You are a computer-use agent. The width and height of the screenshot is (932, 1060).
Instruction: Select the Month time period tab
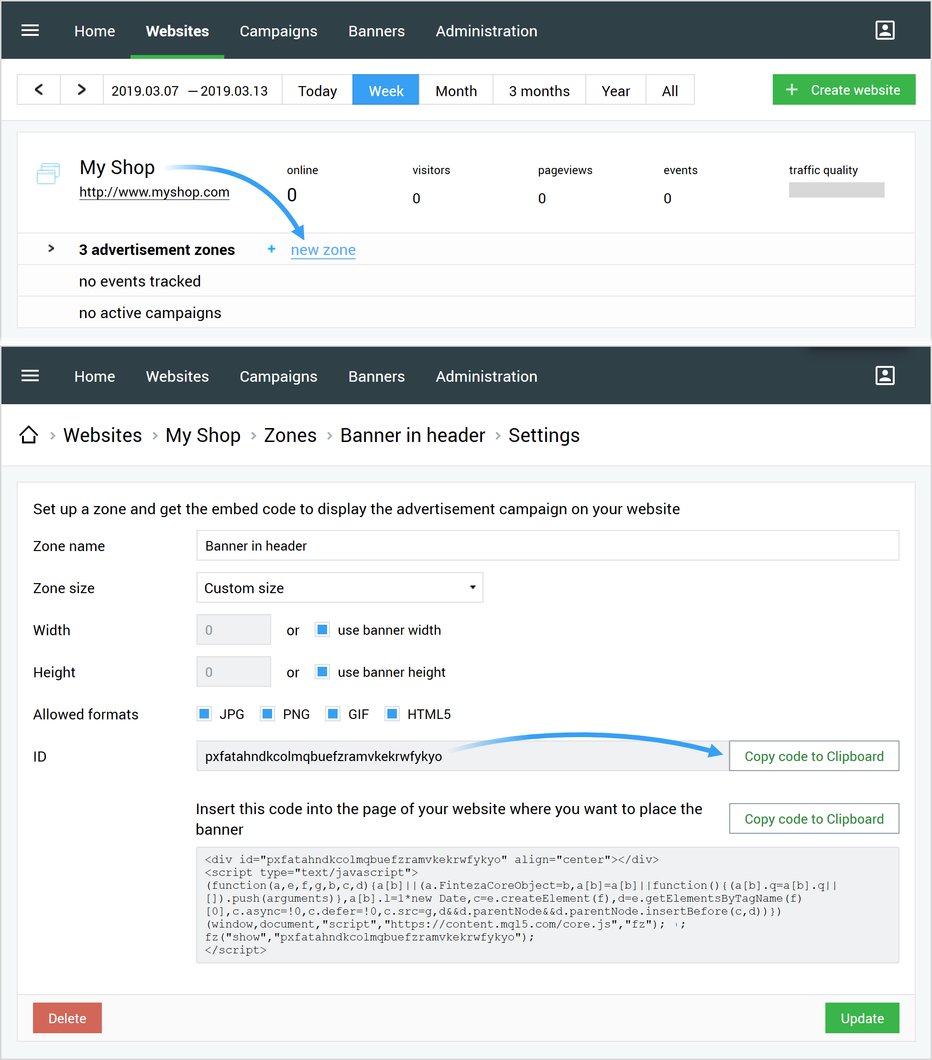tap(455, 90)
